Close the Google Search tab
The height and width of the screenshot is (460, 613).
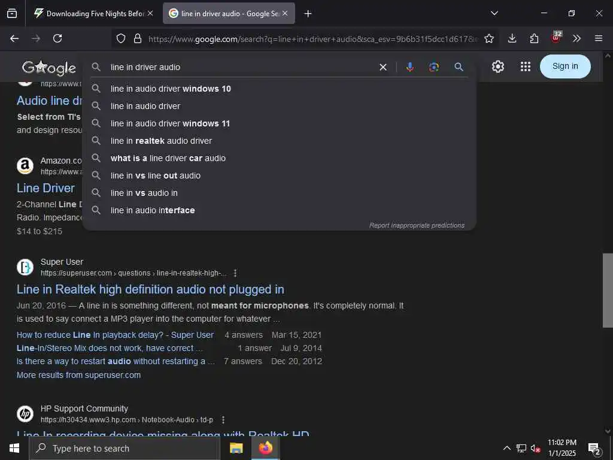point(285,13)
